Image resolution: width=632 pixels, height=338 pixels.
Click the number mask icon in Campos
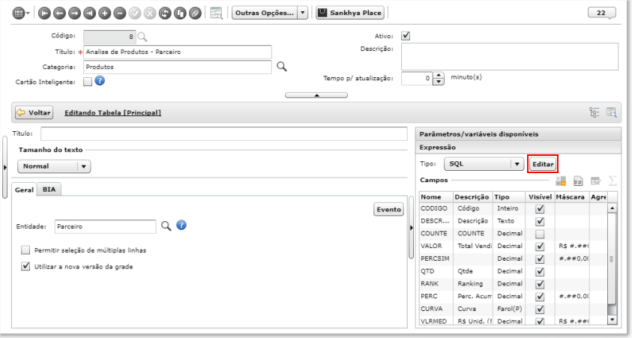point(578,181)
